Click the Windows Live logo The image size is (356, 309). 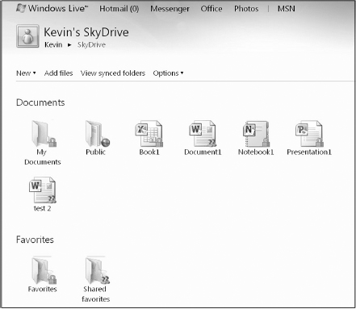click(52, 8)
